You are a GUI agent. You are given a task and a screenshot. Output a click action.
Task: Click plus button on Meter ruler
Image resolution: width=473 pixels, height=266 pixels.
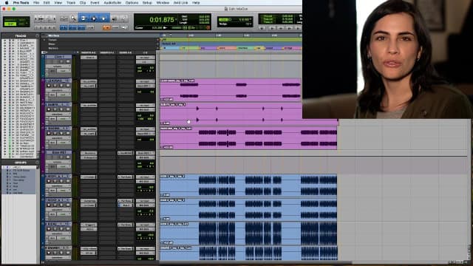click(157, 44)
